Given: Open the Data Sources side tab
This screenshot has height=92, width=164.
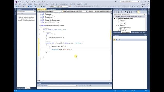Looking at the screenshot, I should (x=15, y=12).
